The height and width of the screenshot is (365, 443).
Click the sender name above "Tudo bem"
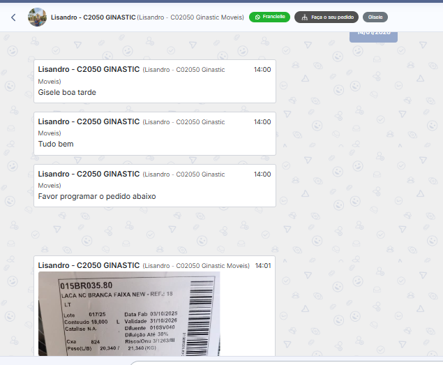(x=89, y=121)
